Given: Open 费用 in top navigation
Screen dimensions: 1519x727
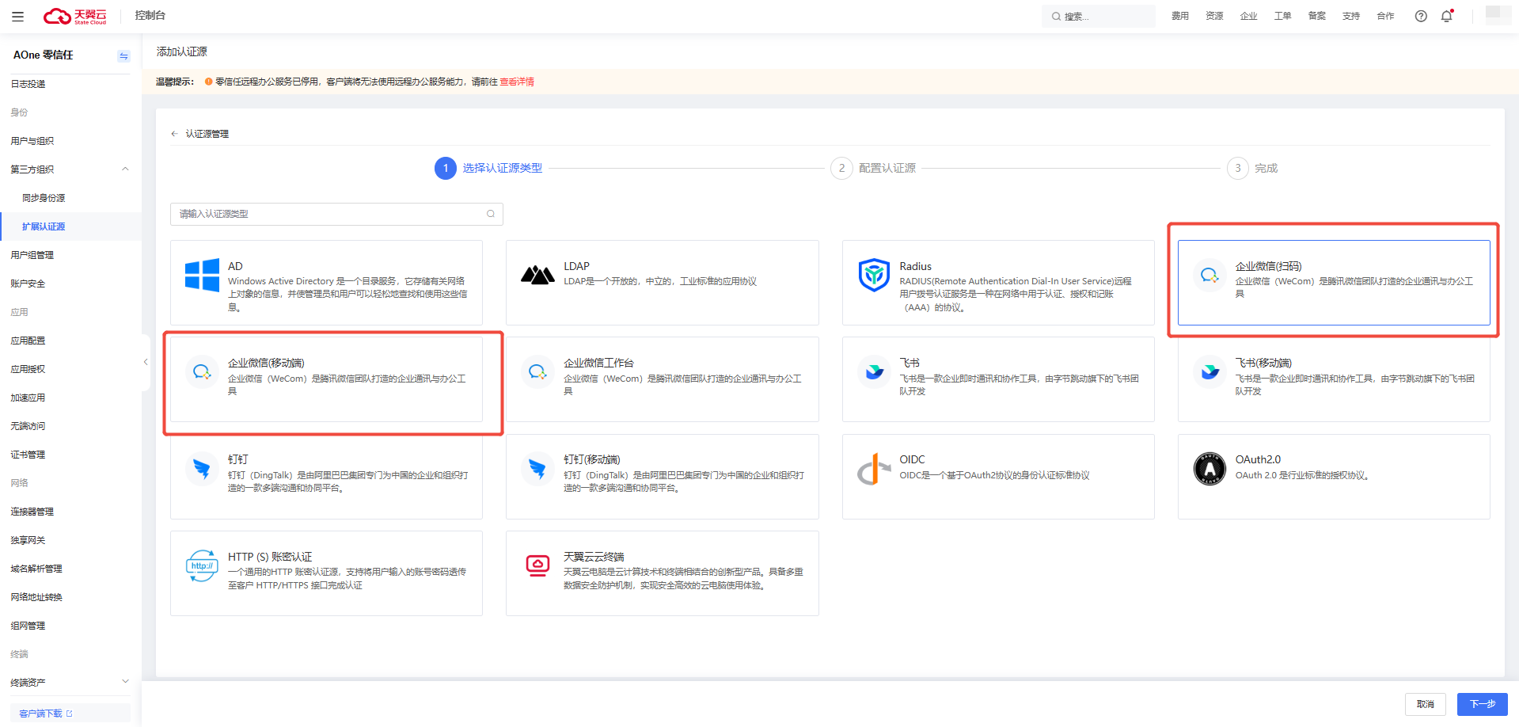Looking at the screenshot, I should 1180,16.
